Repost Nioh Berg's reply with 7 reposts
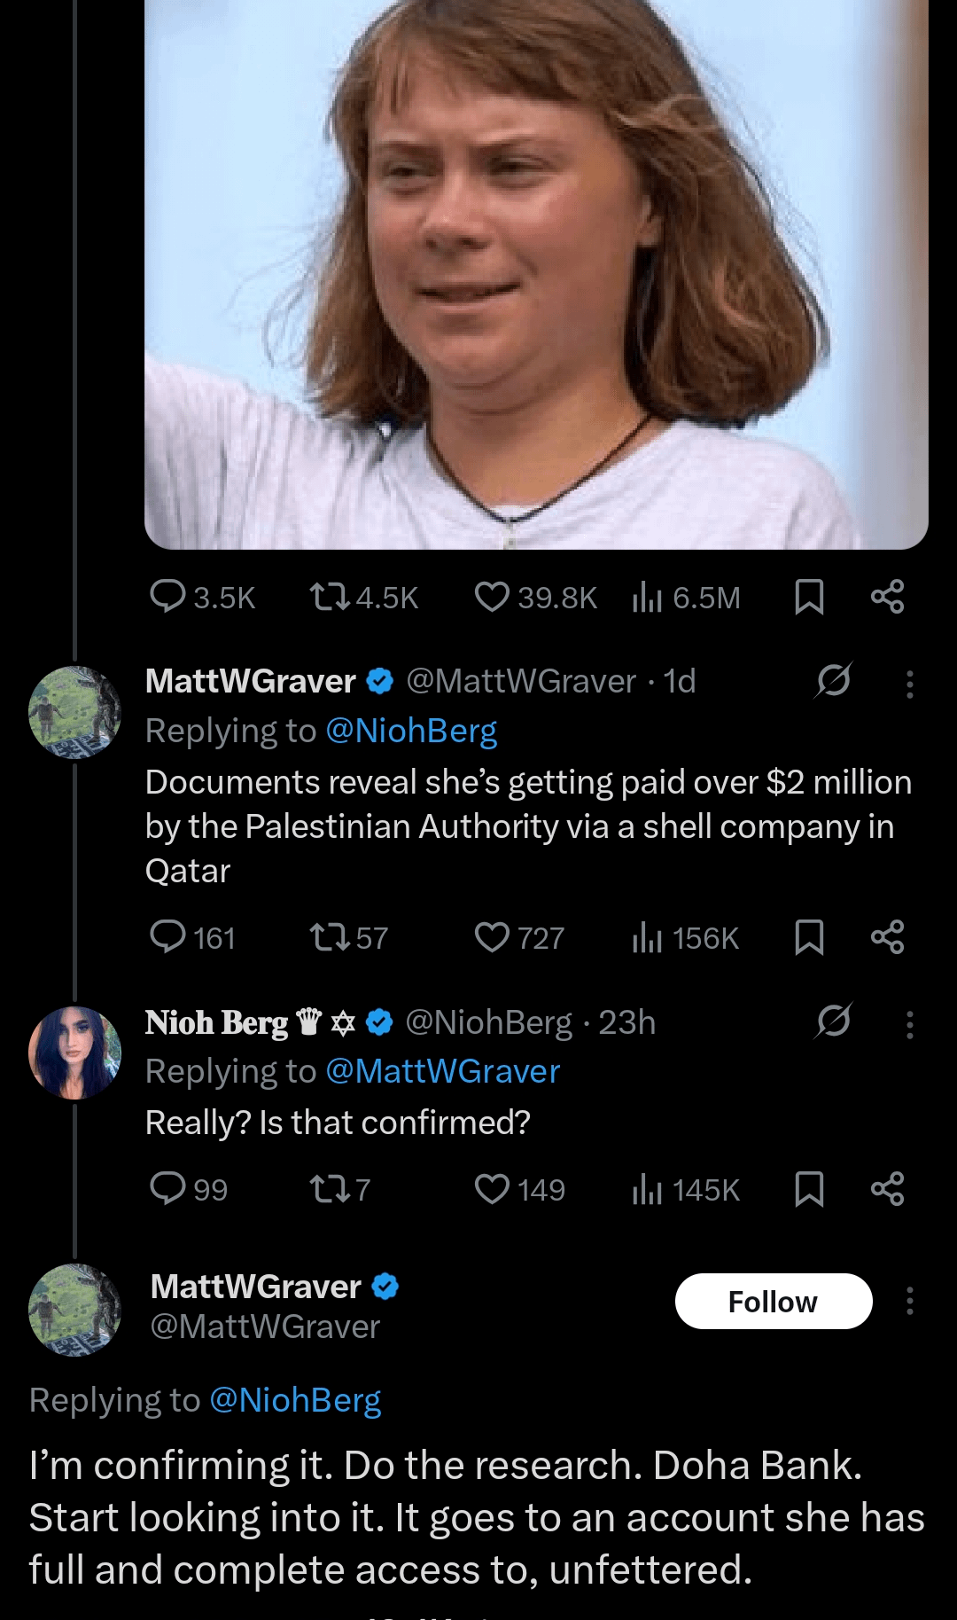This screenshot has width=957, height=1620. click(329, 1189)
